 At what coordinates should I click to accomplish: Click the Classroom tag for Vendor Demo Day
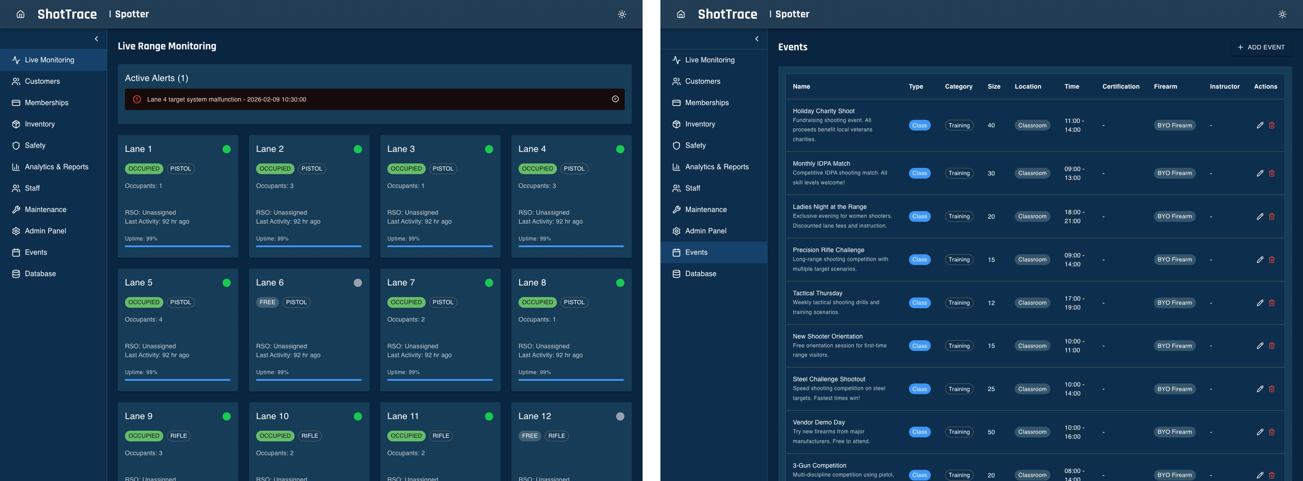pyautogui.click(x=1033, y=432)
